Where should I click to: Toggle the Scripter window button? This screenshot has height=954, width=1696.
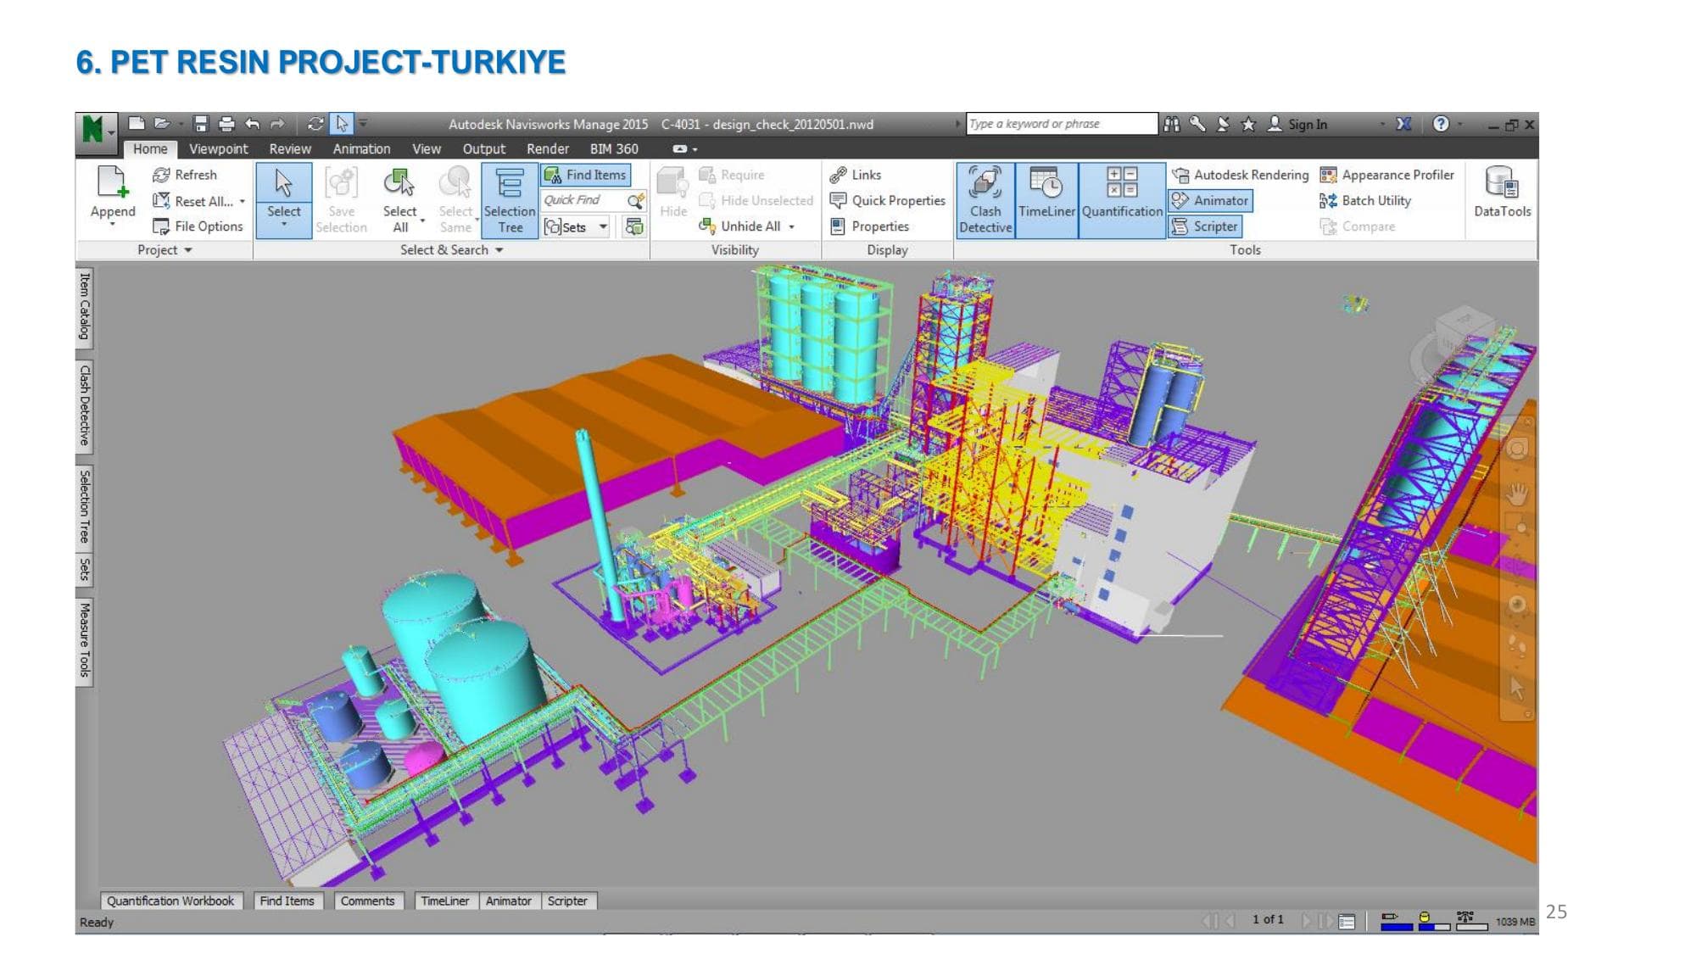point(1205,226)
